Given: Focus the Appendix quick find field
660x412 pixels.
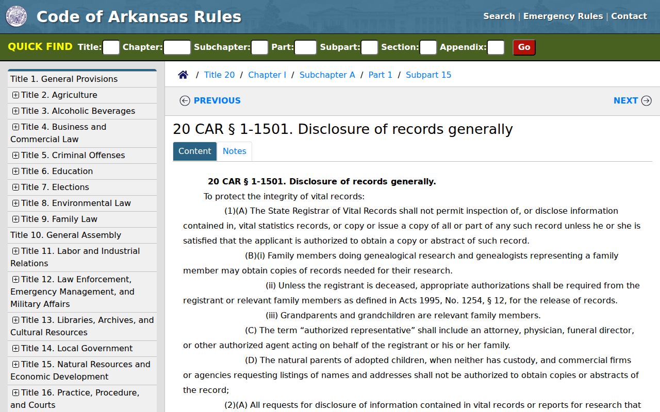Looking at the screenshot, I should tap(496, 47).
